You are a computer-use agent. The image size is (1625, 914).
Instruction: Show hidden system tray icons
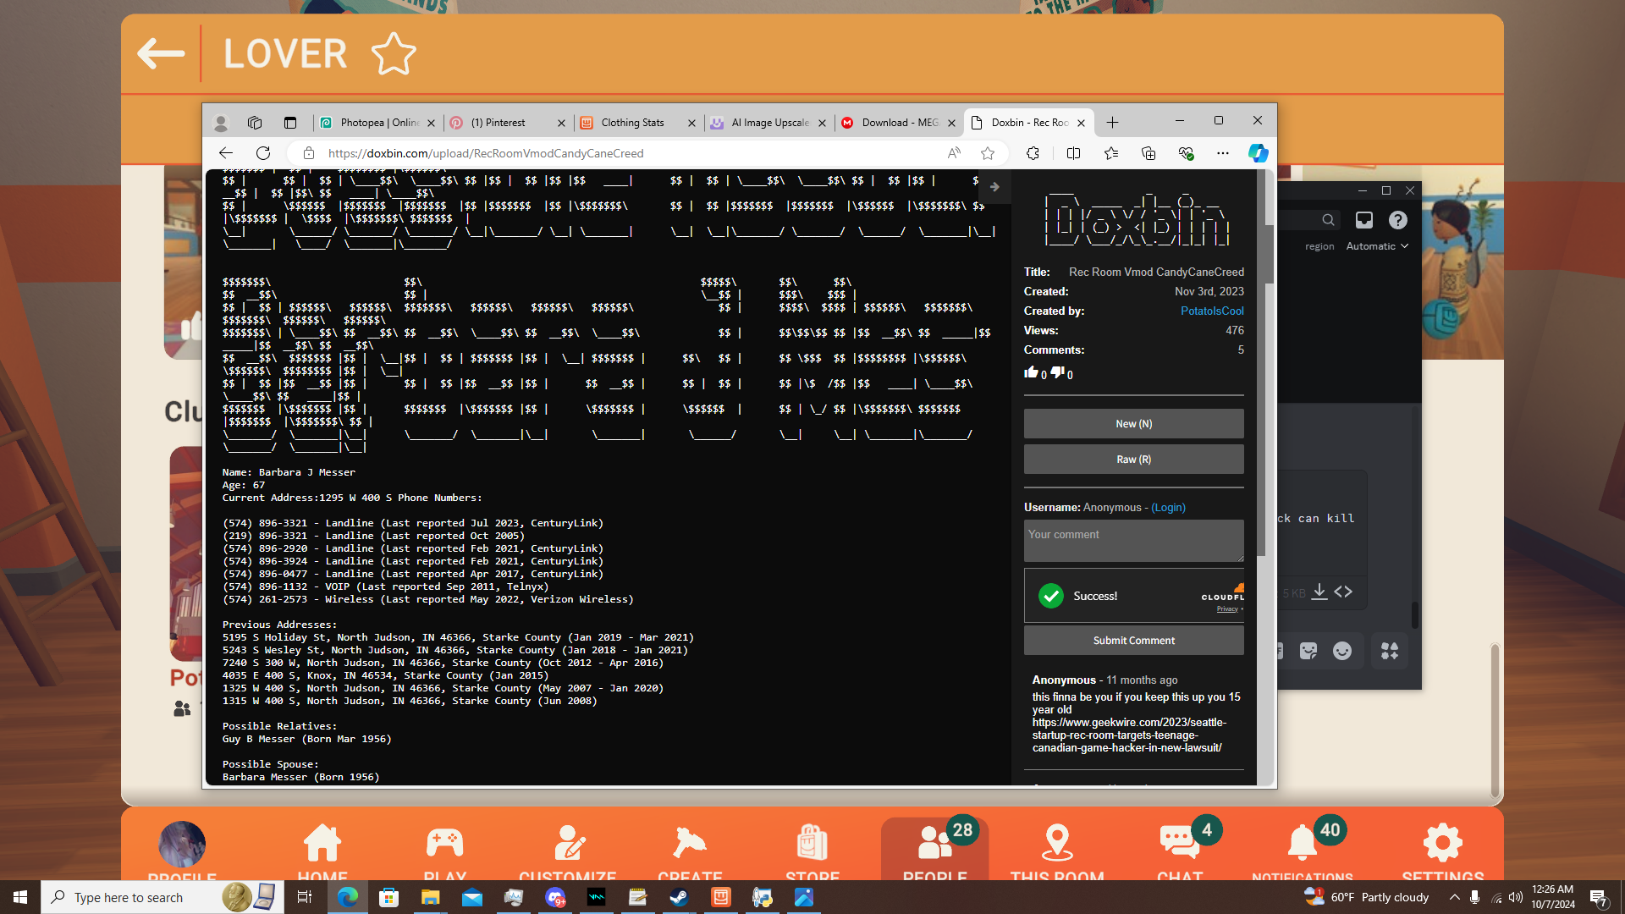tap(1454, 897)
